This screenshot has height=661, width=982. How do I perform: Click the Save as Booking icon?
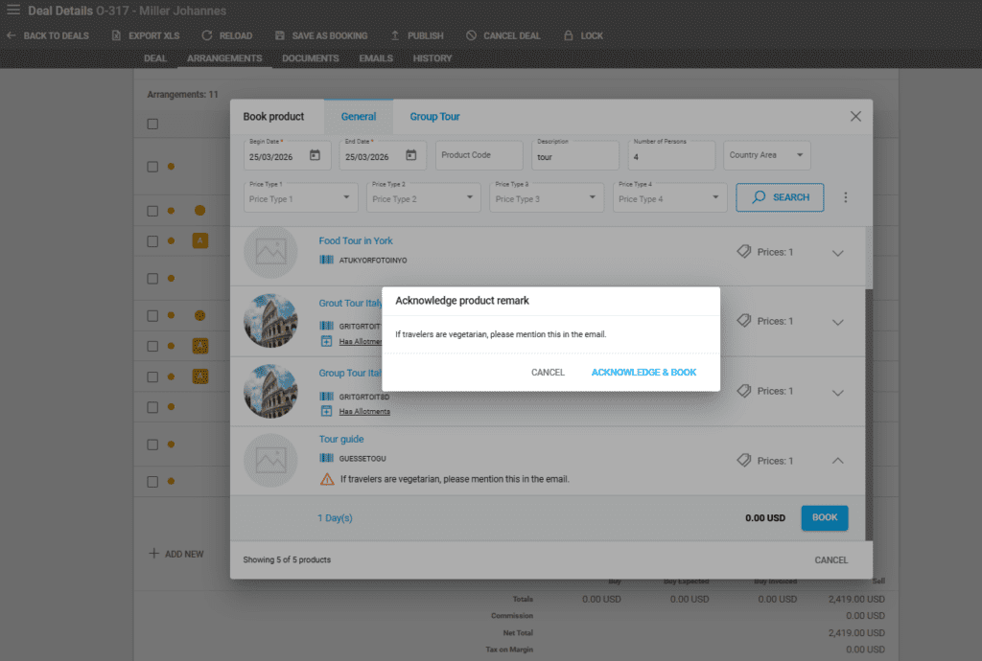[280, 35]
